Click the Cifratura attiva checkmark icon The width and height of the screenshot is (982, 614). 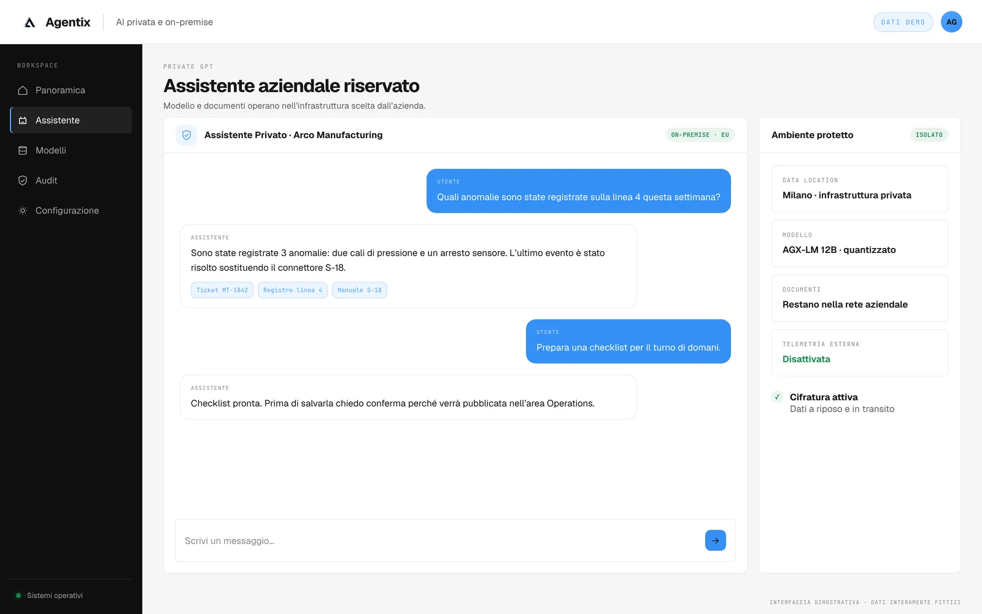coord(777,397)
